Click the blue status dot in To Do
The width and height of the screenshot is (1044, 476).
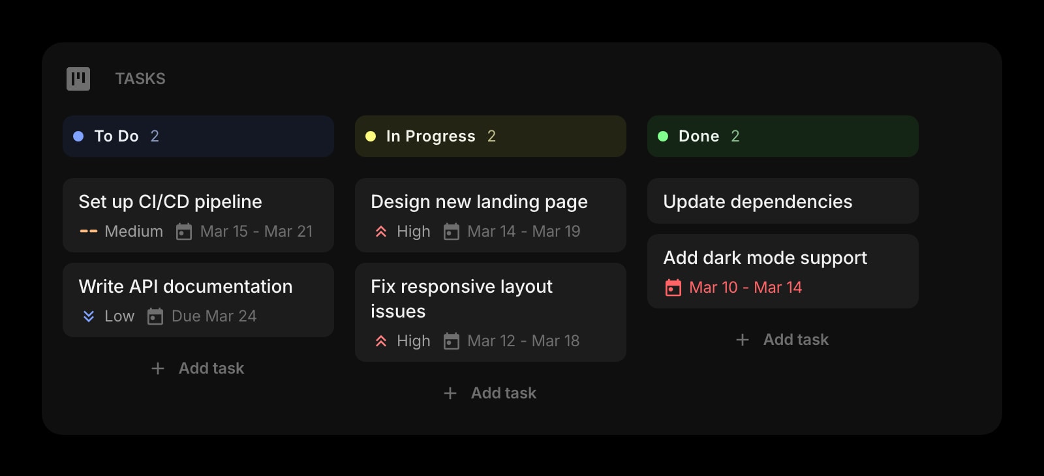coord(78,136)
